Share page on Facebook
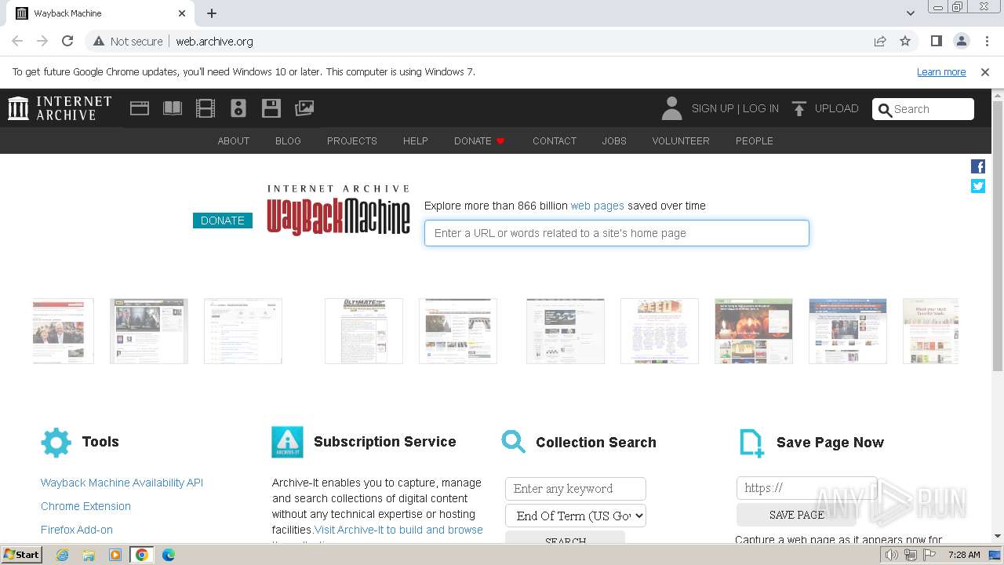This screenshot has height=565, width=1004. 978,166
